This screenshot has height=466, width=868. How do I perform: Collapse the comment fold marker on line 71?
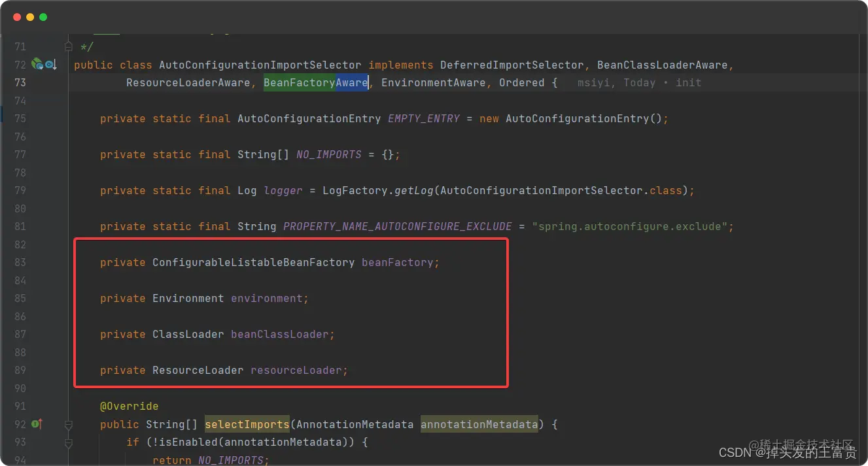tap(68, 46)
